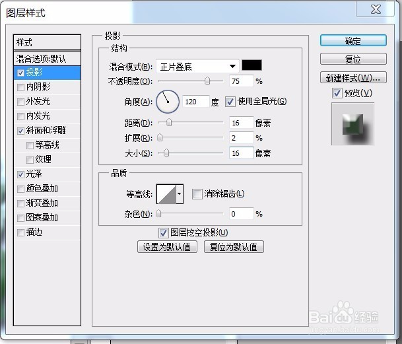The height and width of the screenshot is (344, 402).
Task: Click the 扩展 spread slider handle
Action: pos(160,138)
